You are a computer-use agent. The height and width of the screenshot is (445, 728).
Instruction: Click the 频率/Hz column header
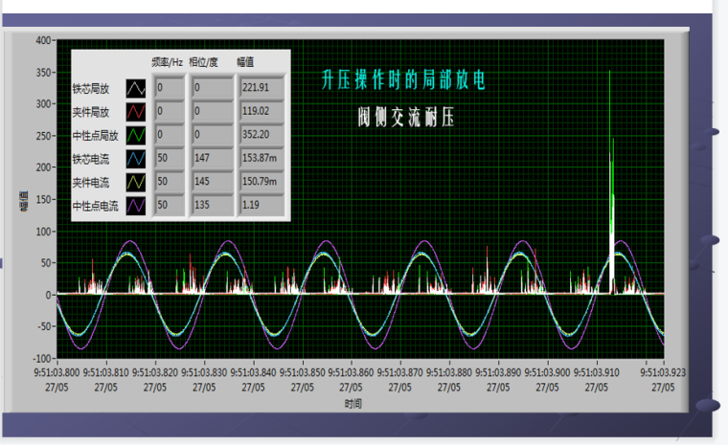pos(167,62)
